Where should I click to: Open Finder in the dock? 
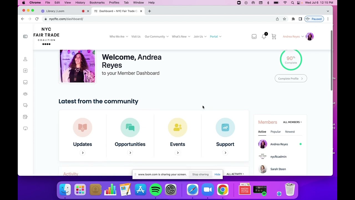pos(65,190)
